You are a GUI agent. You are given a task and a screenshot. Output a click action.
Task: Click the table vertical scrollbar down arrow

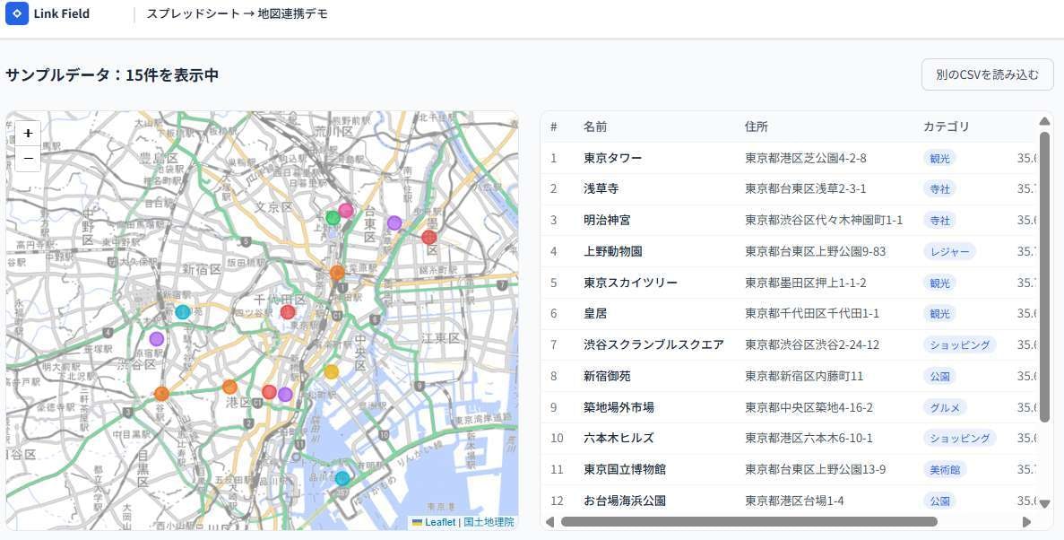[x=1045, y=504]
